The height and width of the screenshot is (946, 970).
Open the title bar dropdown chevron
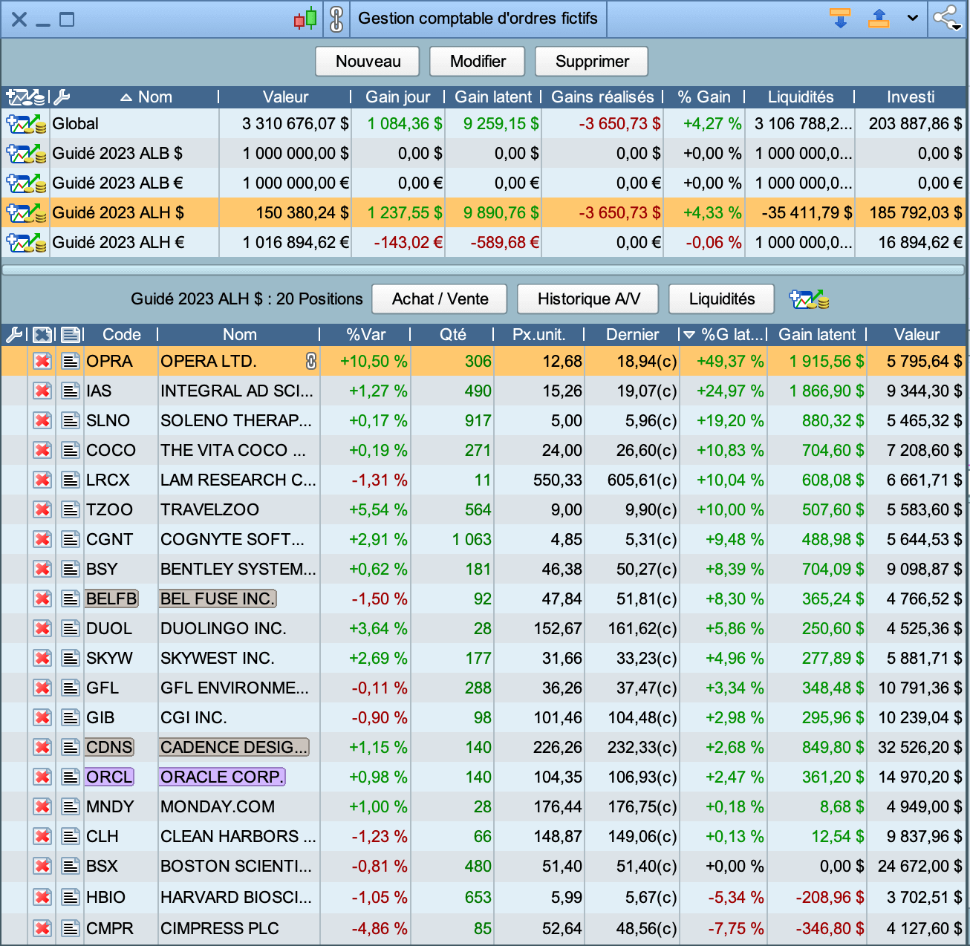pos(913,19)
